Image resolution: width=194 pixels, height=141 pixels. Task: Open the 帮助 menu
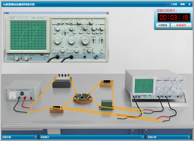coord(182,4)
